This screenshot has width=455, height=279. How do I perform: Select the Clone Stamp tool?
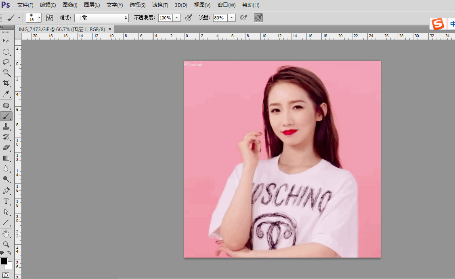(6, 127)
